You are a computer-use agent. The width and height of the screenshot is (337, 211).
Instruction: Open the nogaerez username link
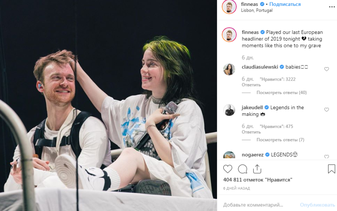[252, 155]
